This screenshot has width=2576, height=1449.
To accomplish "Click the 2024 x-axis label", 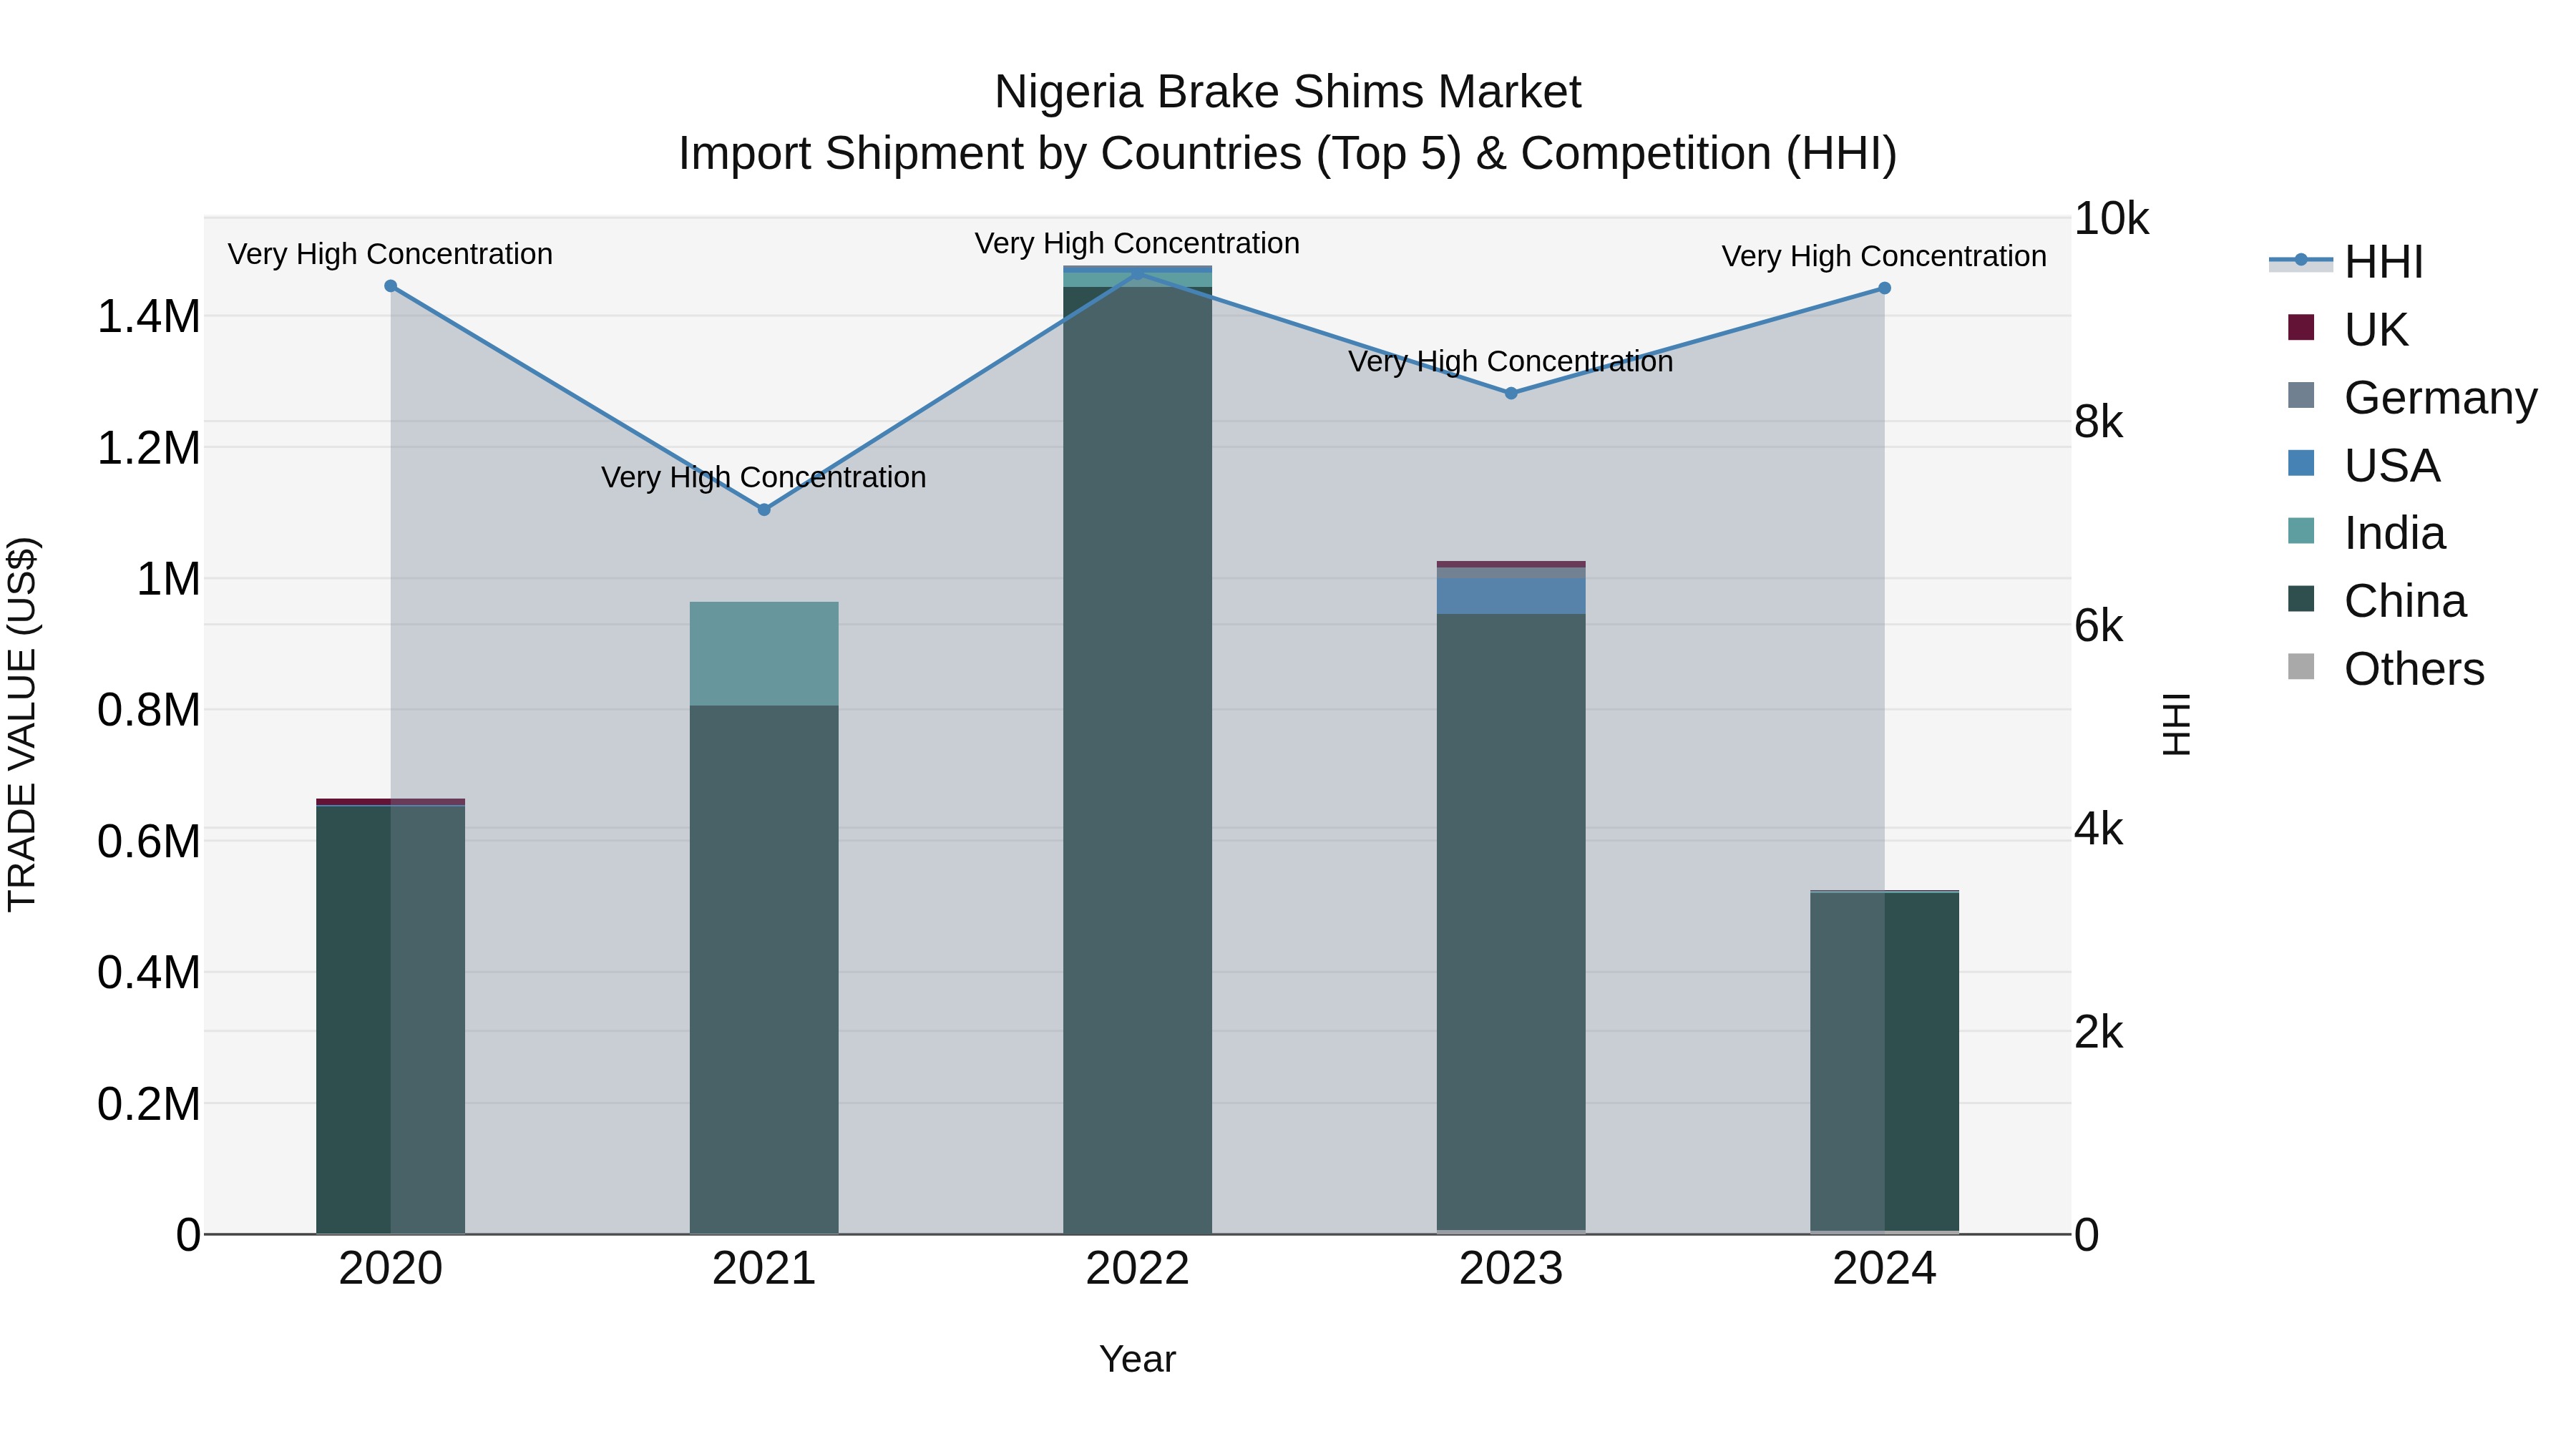I will [1884, 1269].
